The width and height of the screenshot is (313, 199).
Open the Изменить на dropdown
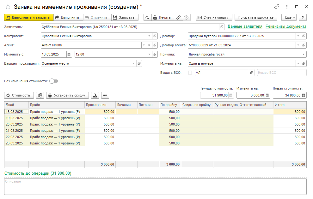pyautogui.click(x=298, y=63)
